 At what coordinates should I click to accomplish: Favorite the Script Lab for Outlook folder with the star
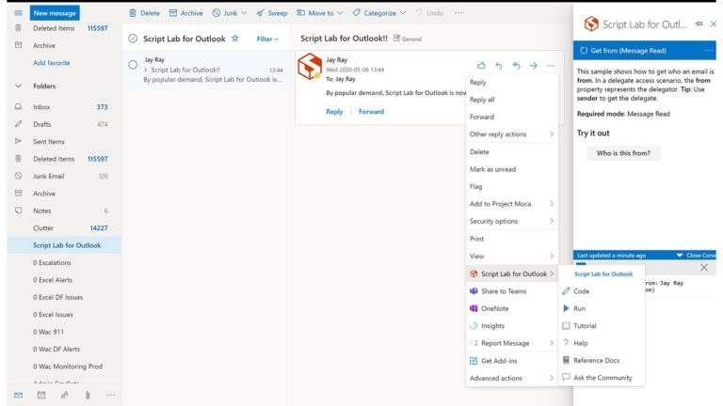(x=235, y=39)
